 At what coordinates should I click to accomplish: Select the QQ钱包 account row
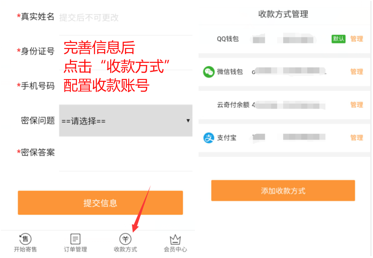point(284,39)
